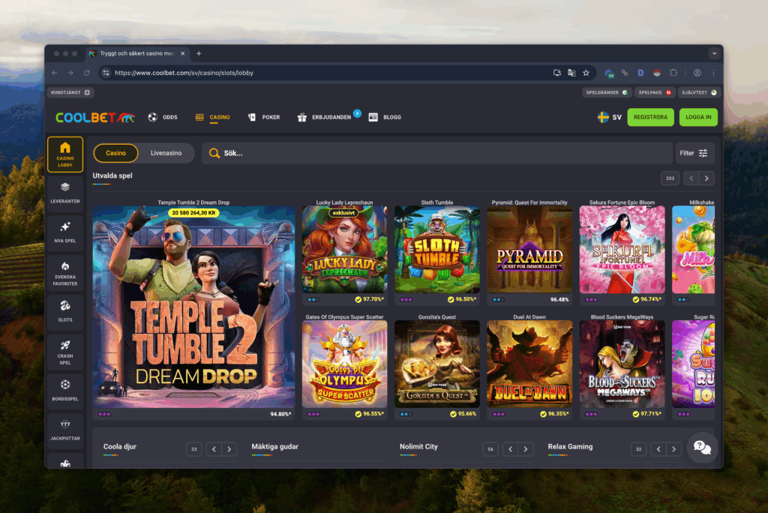Open the browser extensions puzzle icon

pyautogui.click(x=673, y=73)
